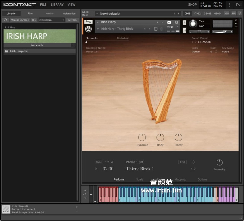The width and height of the screenshot is (244, 221).
Task: Click the exclamation warning icon in header
Action: [x=230, y=5]
